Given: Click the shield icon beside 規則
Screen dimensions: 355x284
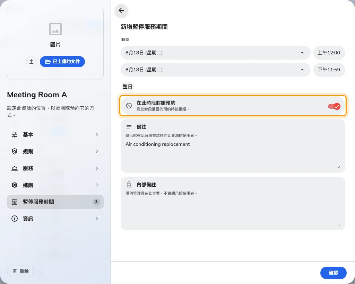Looking at the screenshot, I should point(15,151).
